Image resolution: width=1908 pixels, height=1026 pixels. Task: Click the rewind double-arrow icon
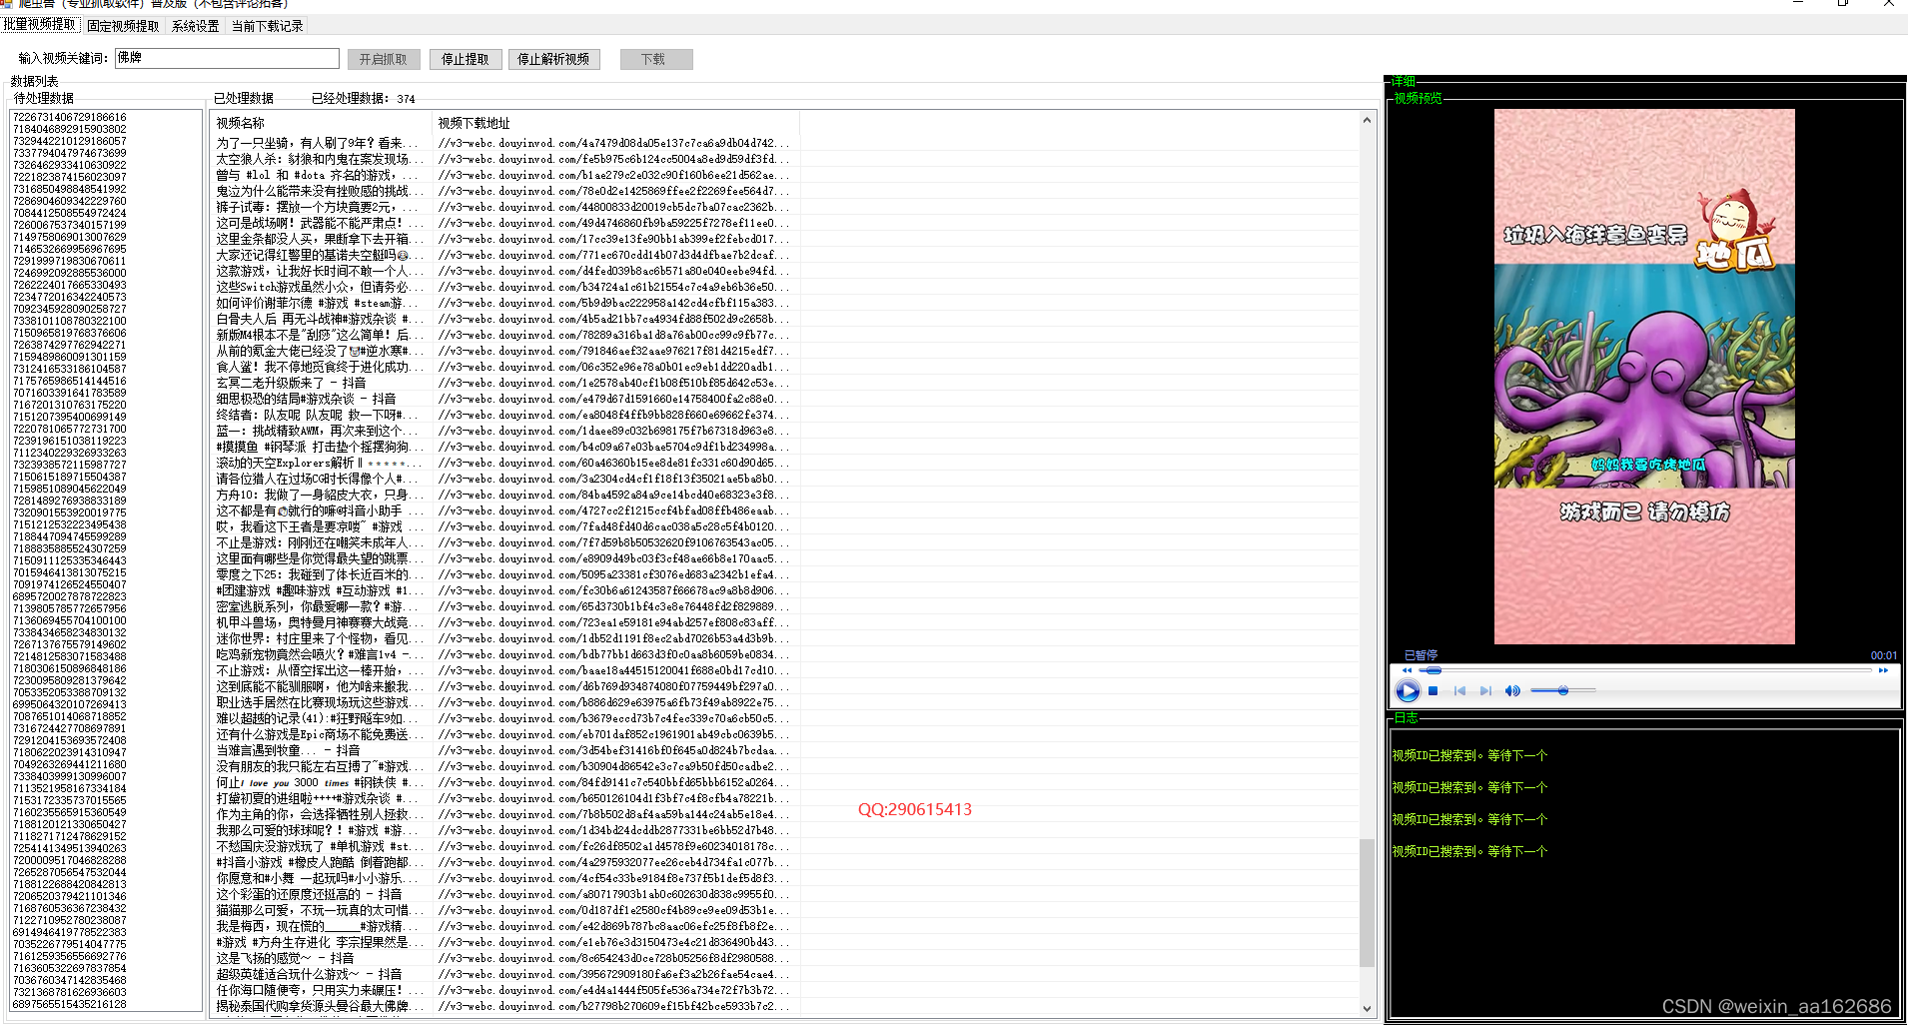click(x=1407, y=670)
